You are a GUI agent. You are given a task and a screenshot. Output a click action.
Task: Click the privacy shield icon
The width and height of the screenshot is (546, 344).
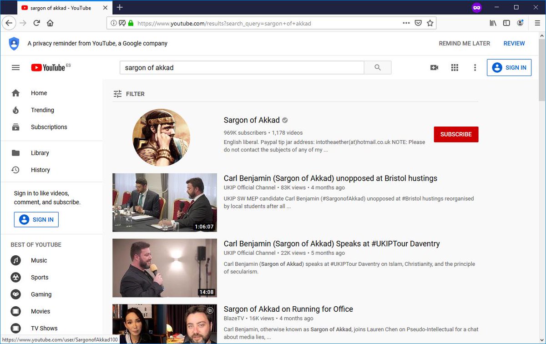point(14,44)
